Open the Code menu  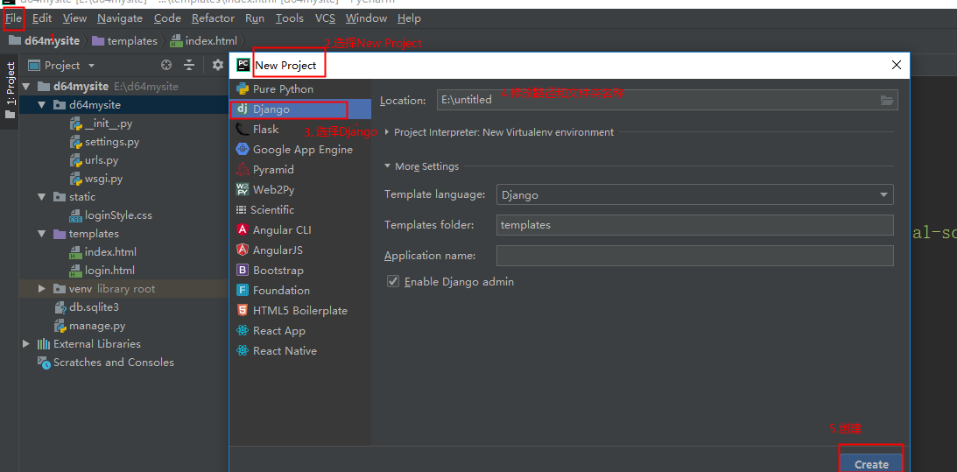[x=167, y=18]
